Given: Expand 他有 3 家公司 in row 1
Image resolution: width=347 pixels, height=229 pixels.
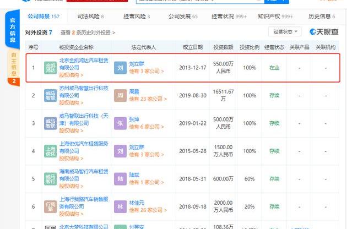Looking at the screenshot, I should tap(147, 71).
